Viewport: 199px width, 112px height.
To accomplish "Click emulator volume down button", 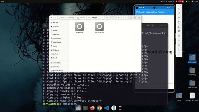I will coord(179,18).
